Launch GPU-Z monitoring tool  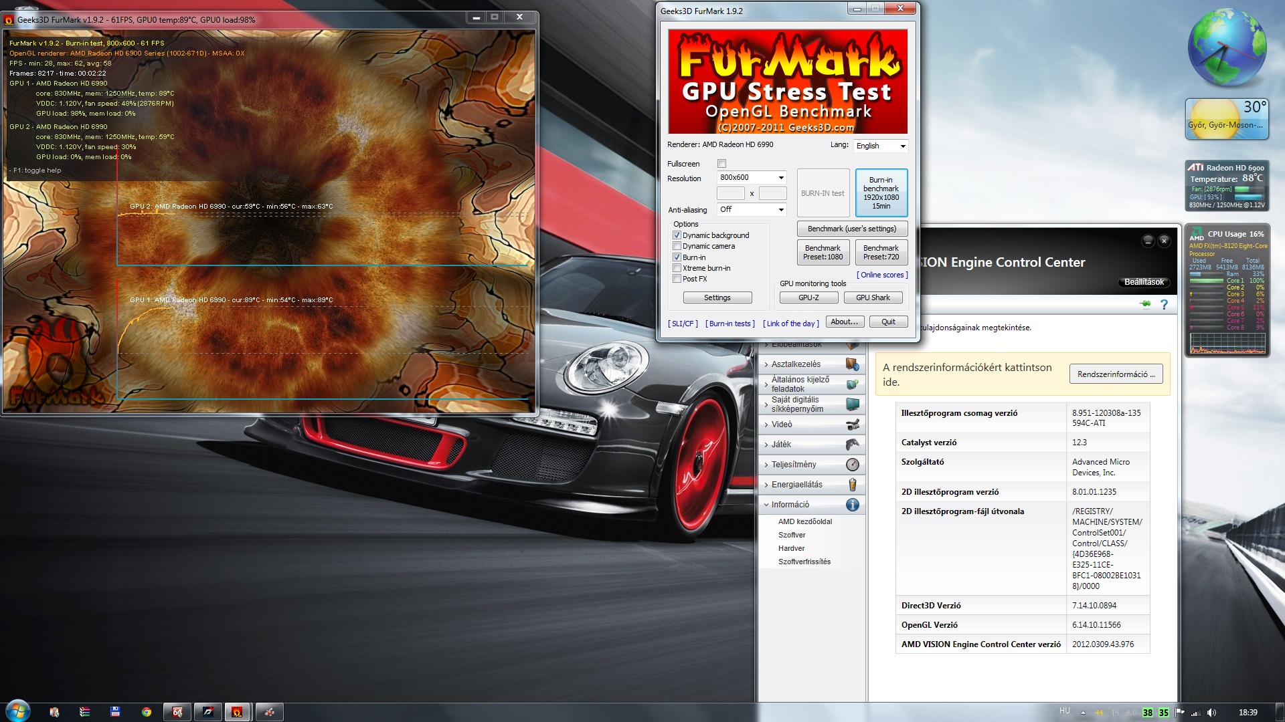point(808,297)
